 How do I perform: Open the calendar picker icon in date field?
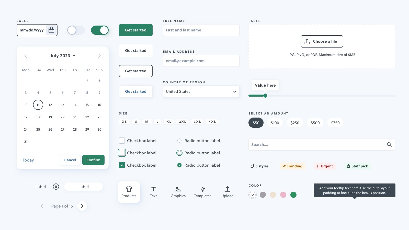tap(51, 30)
